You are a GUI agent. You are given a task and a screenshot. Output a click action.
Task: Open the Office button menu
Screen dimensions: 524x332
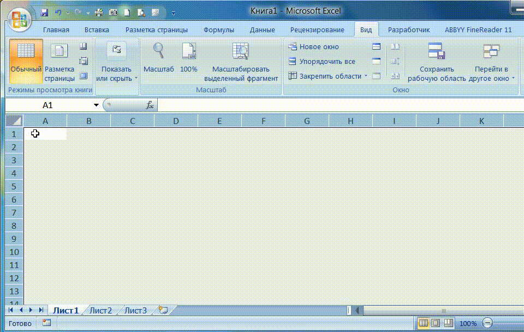pyautogui.click(x=20, y=19)
